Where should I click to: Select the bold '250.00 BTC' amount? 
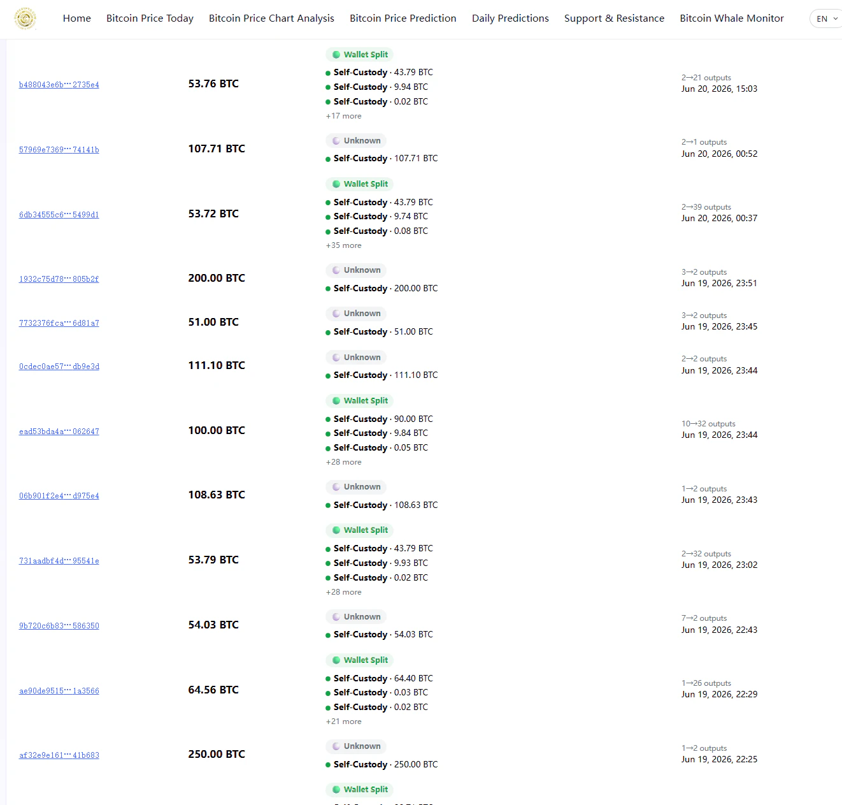pos(217,754)
